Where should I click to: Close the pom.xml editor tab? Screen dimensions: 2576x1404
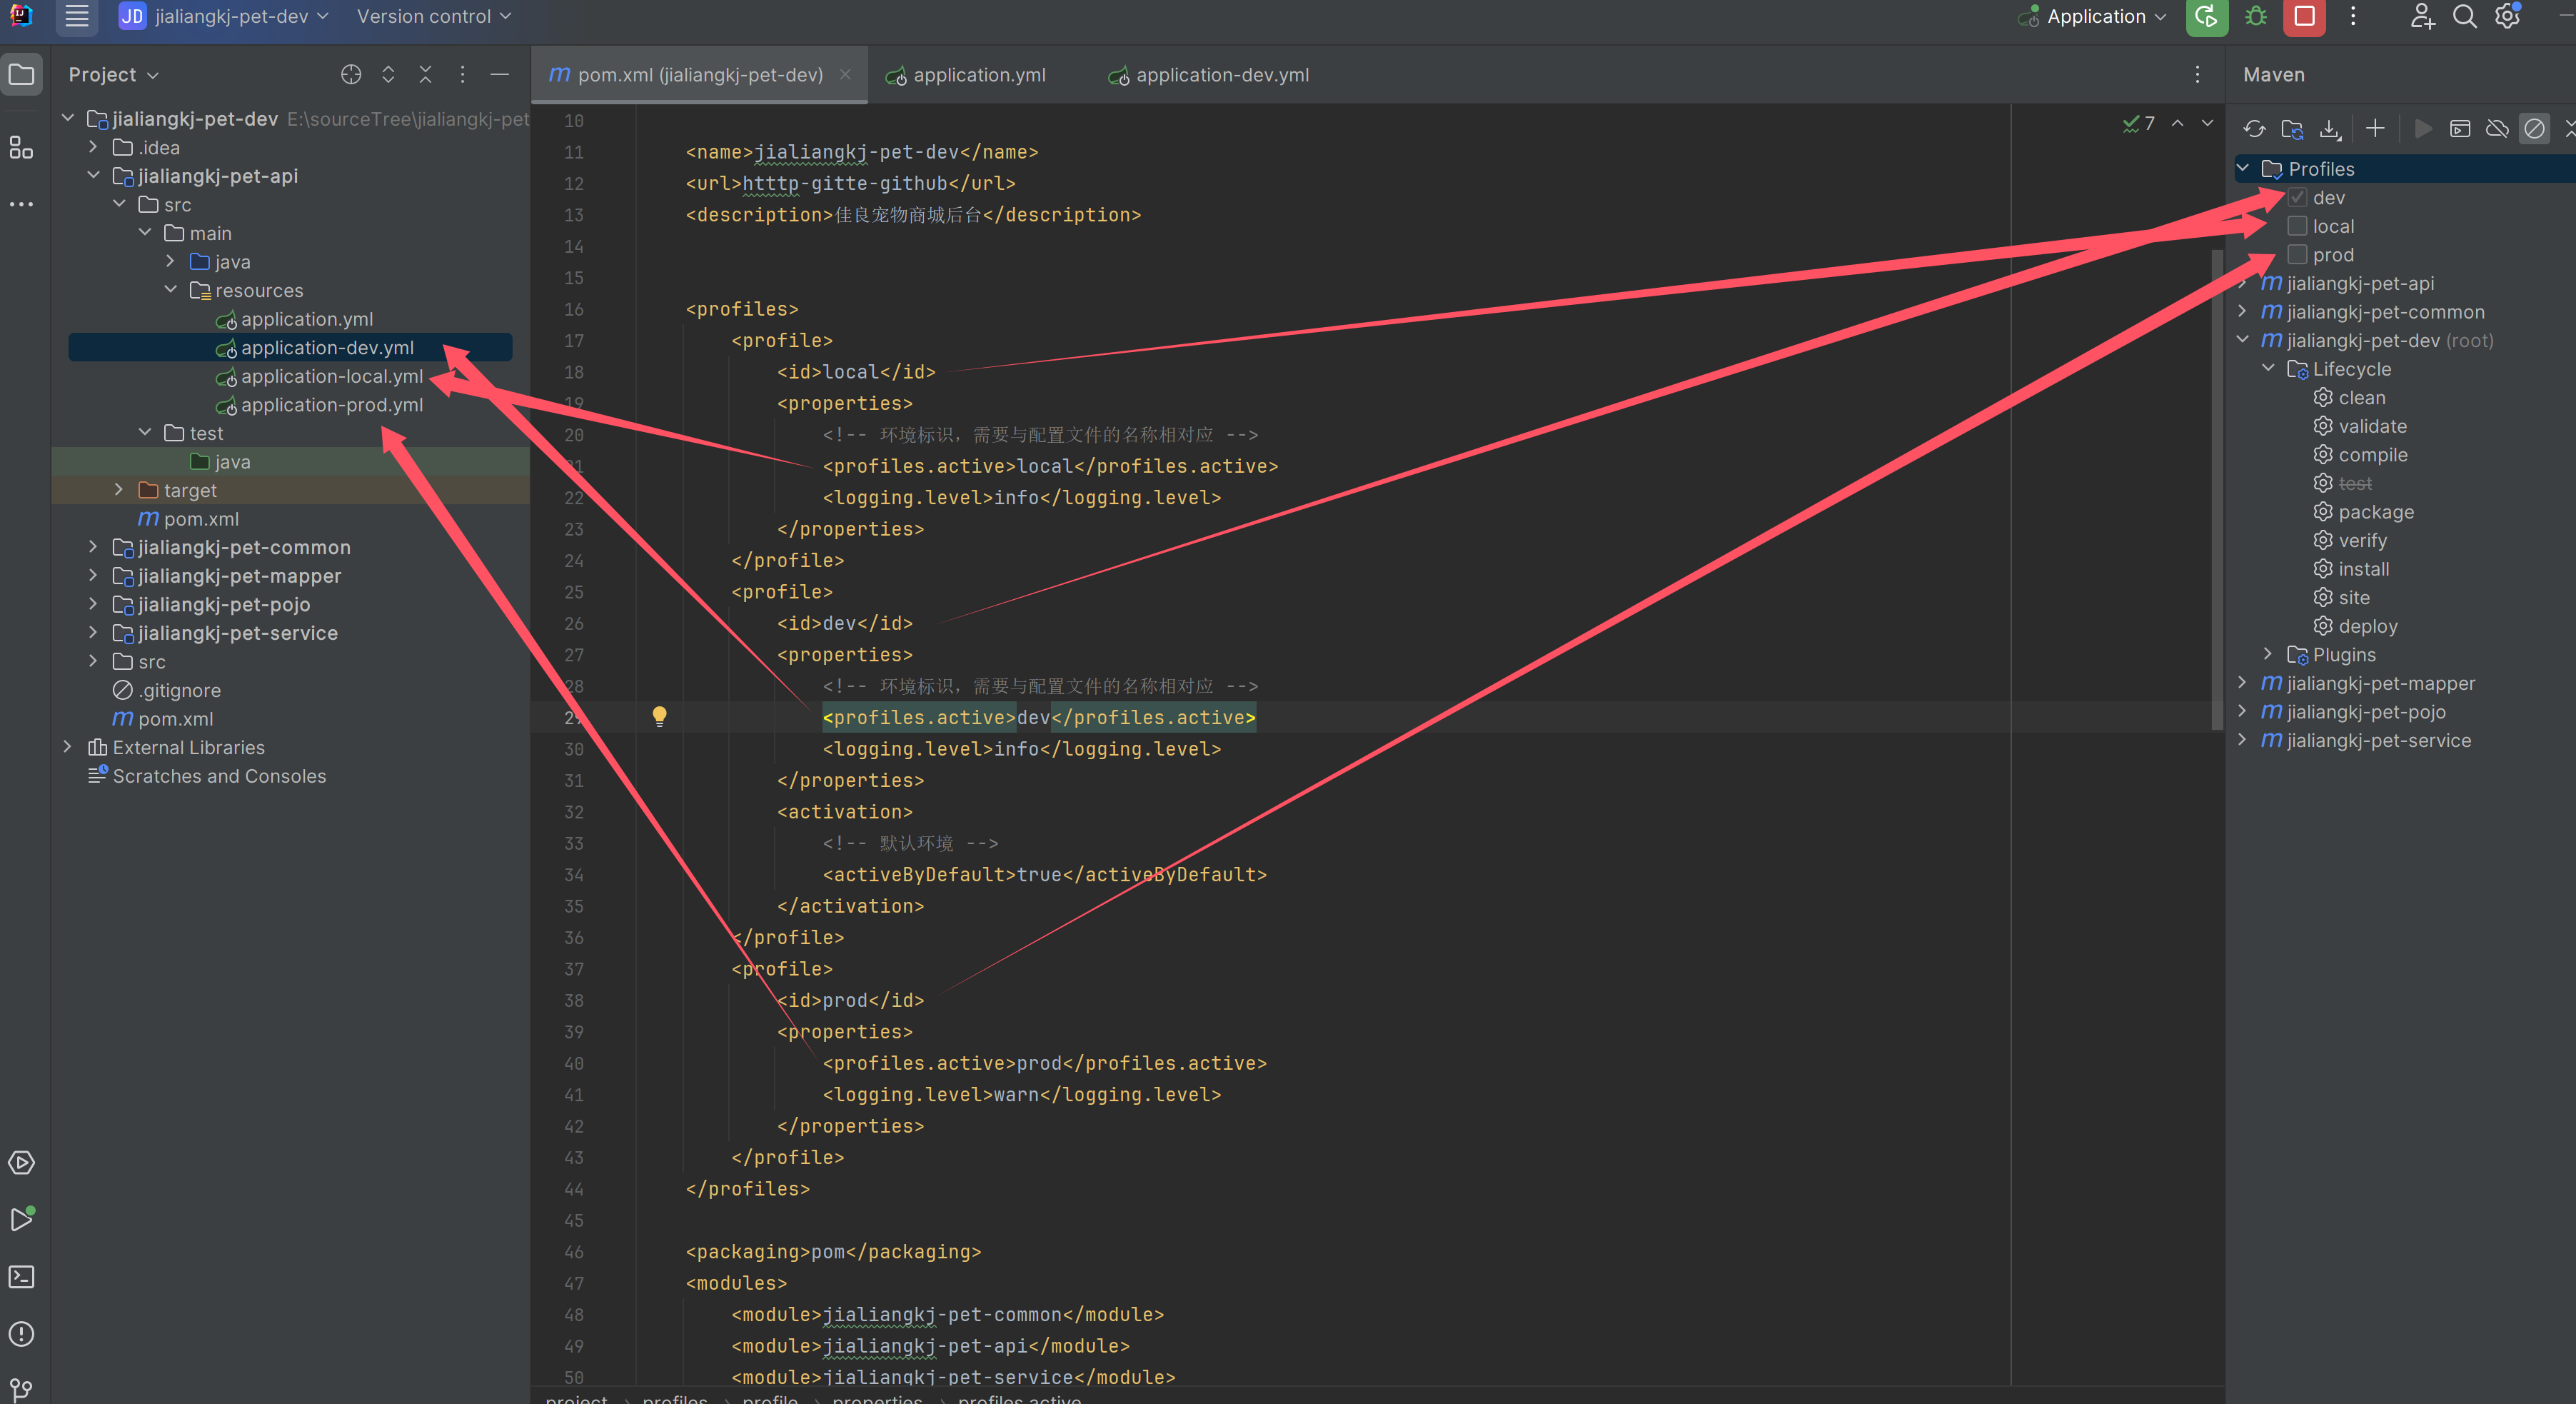click(845, 74)
